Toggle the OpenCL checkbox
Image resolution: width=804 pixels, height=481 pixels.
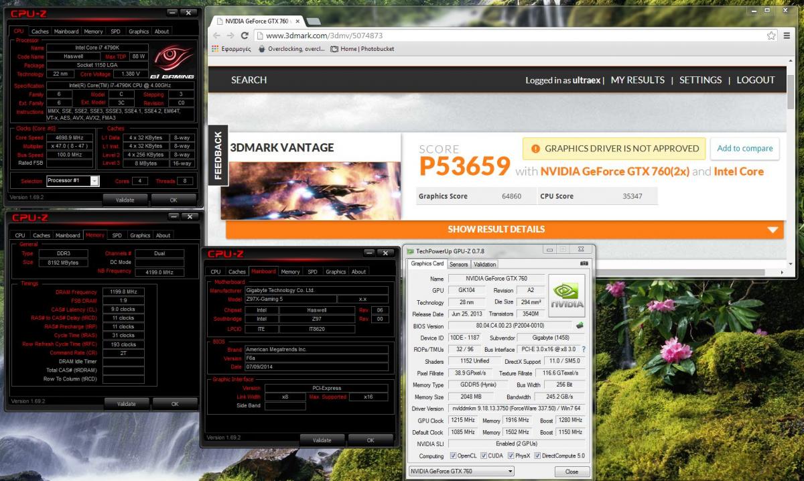coord(454,456)
